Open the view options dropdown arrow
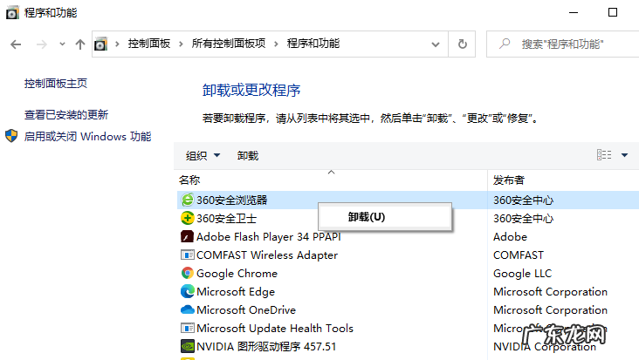 pyautogui.click(x=624, y=155)
